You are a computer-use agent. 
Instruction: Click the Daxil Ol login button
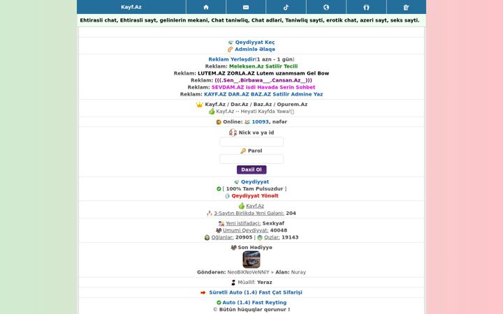tap(251, 170)
